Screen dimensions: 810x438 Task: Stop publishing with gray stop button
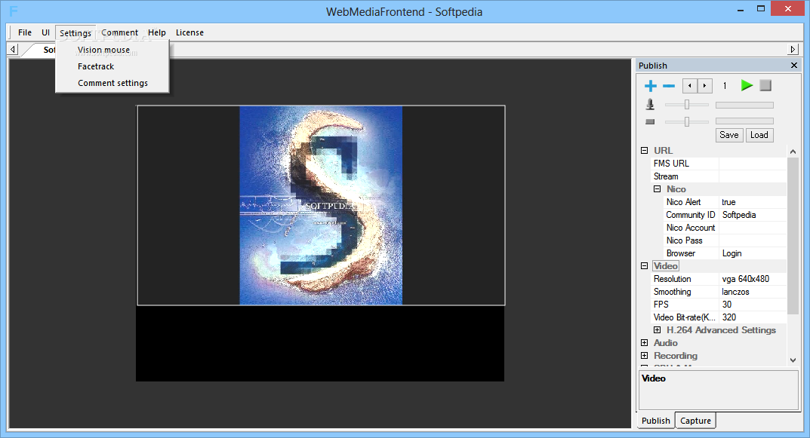coord(765,86)
